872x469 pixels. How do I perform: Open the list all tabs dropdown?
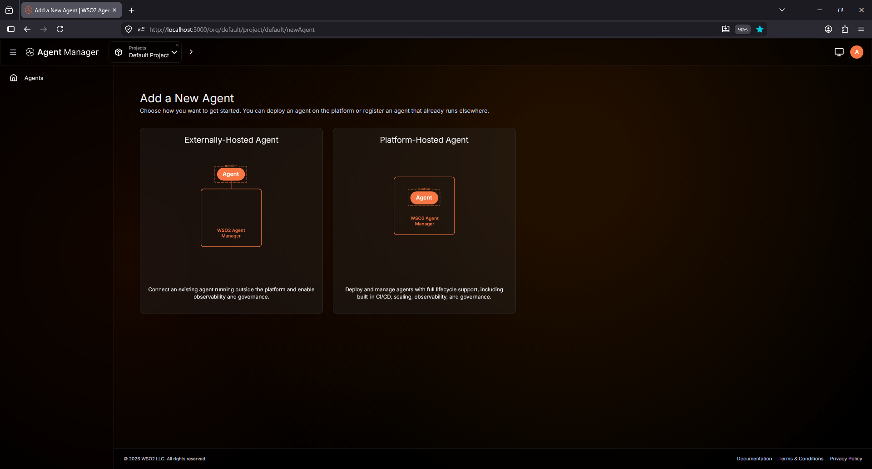point(782,10)
